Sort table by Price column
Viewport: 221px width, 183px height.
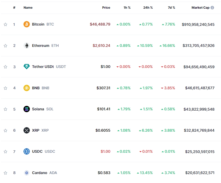(x=106, y=8)
